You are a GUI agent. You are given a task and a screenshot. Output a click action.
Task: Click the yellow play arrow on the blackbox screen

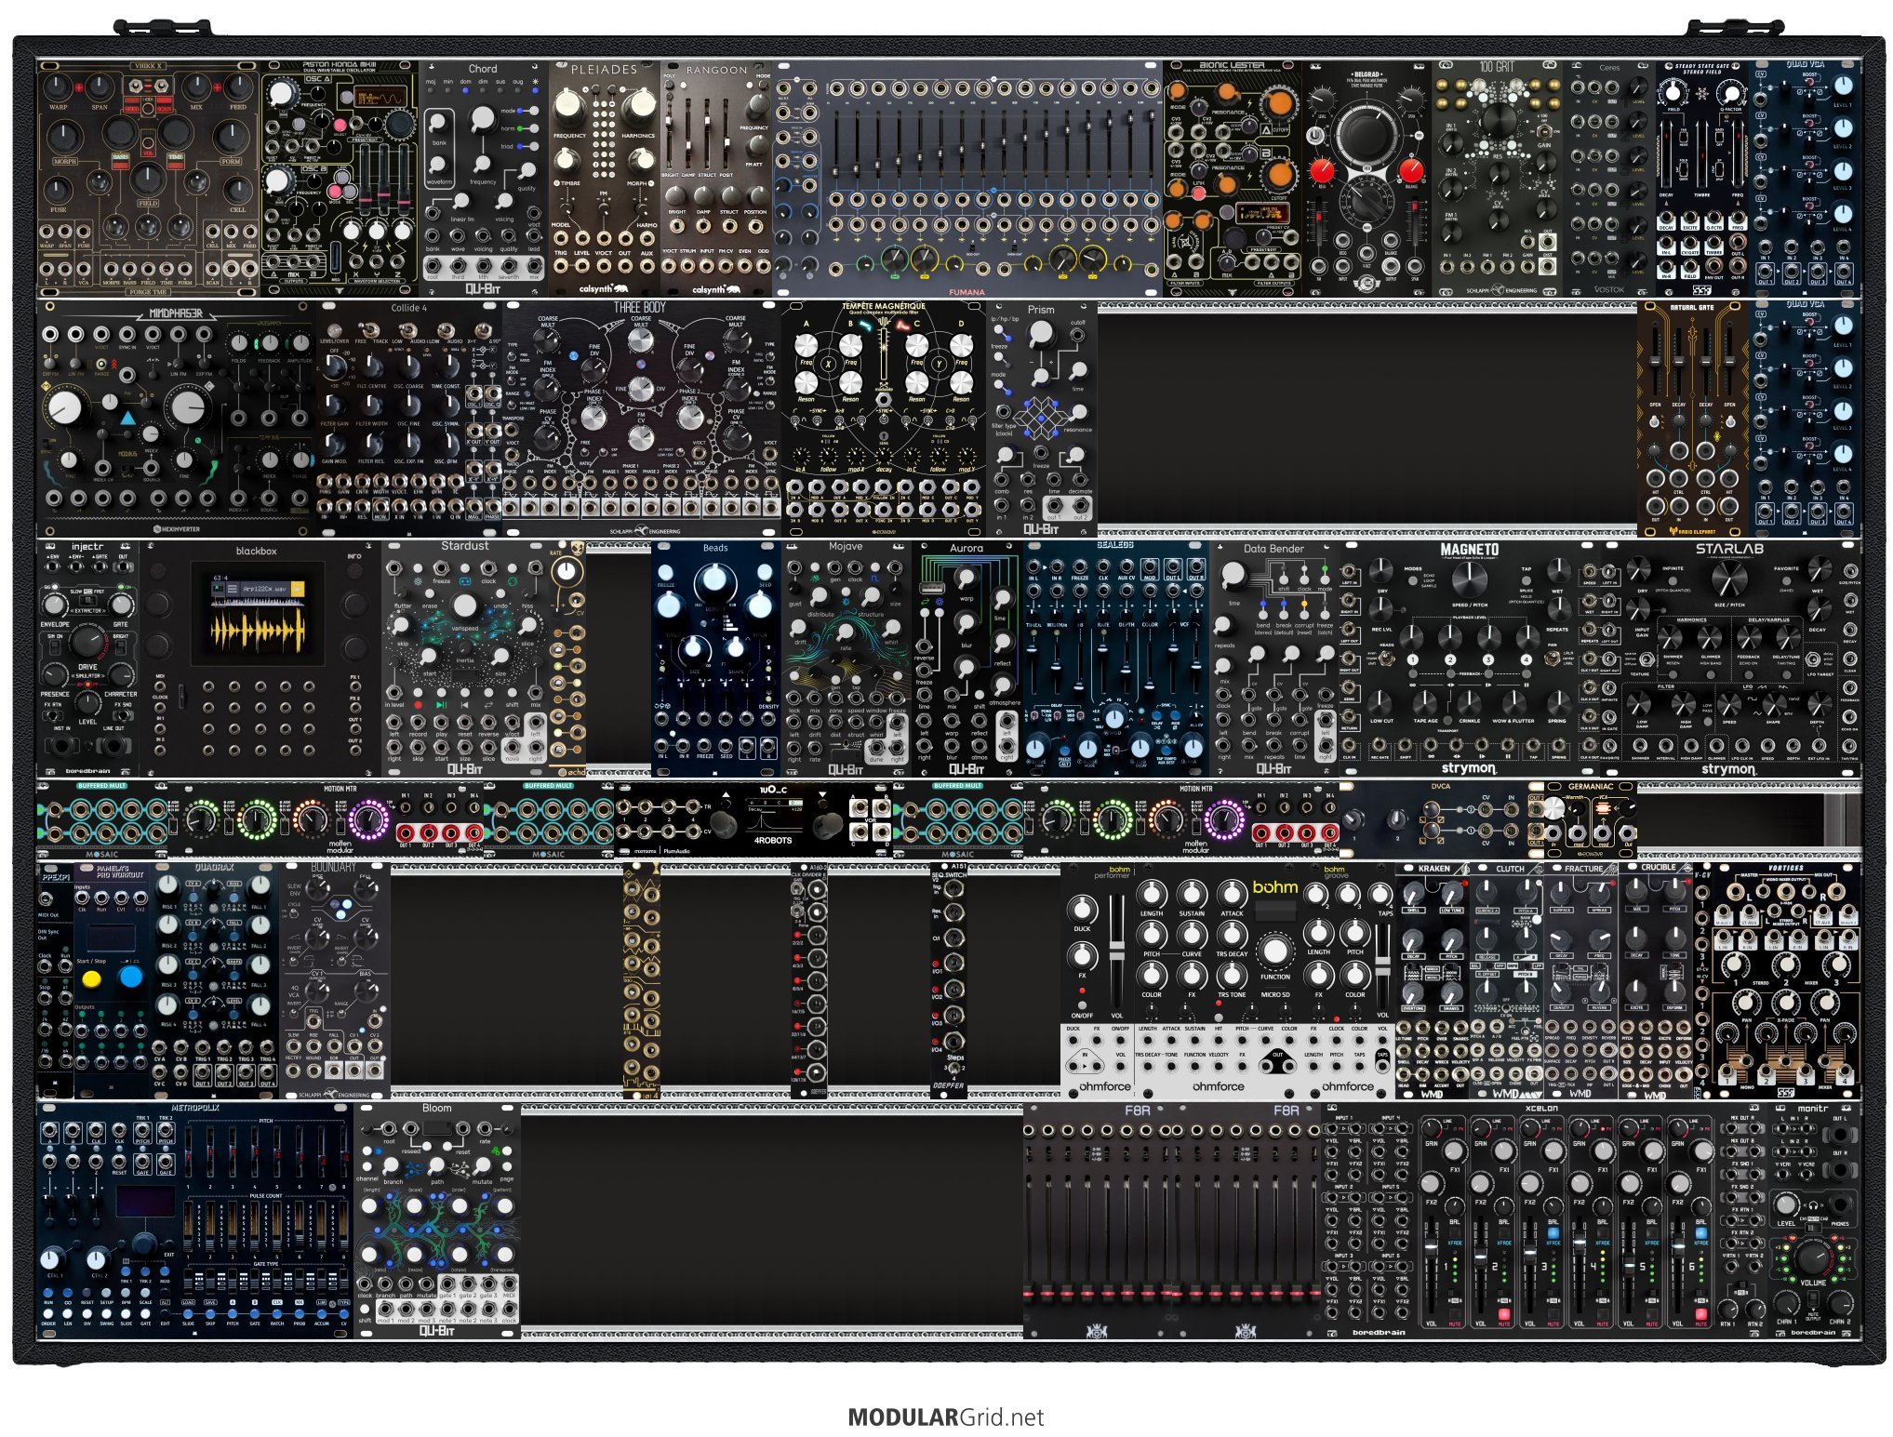tap(297, 589)
